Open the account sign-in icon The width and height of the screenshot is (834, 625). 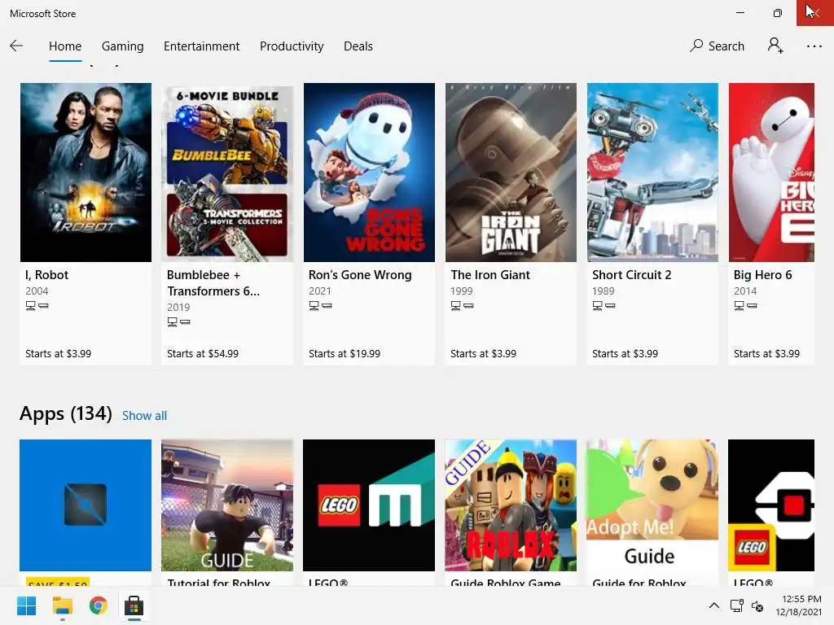(775, 46)
